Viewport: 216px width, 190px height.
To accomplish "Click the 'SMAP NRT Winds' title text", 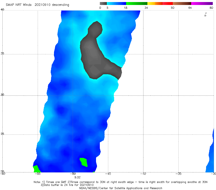I will point(19,5).
